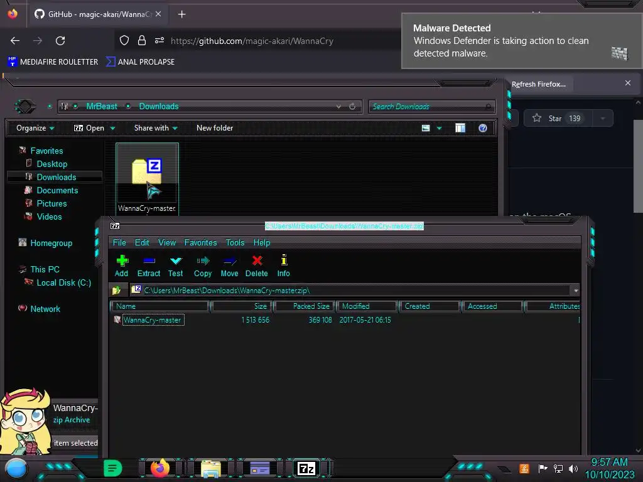
Task: Click the 7-Zip Info button
Action: pyautogui.click(x=283, y=266)
